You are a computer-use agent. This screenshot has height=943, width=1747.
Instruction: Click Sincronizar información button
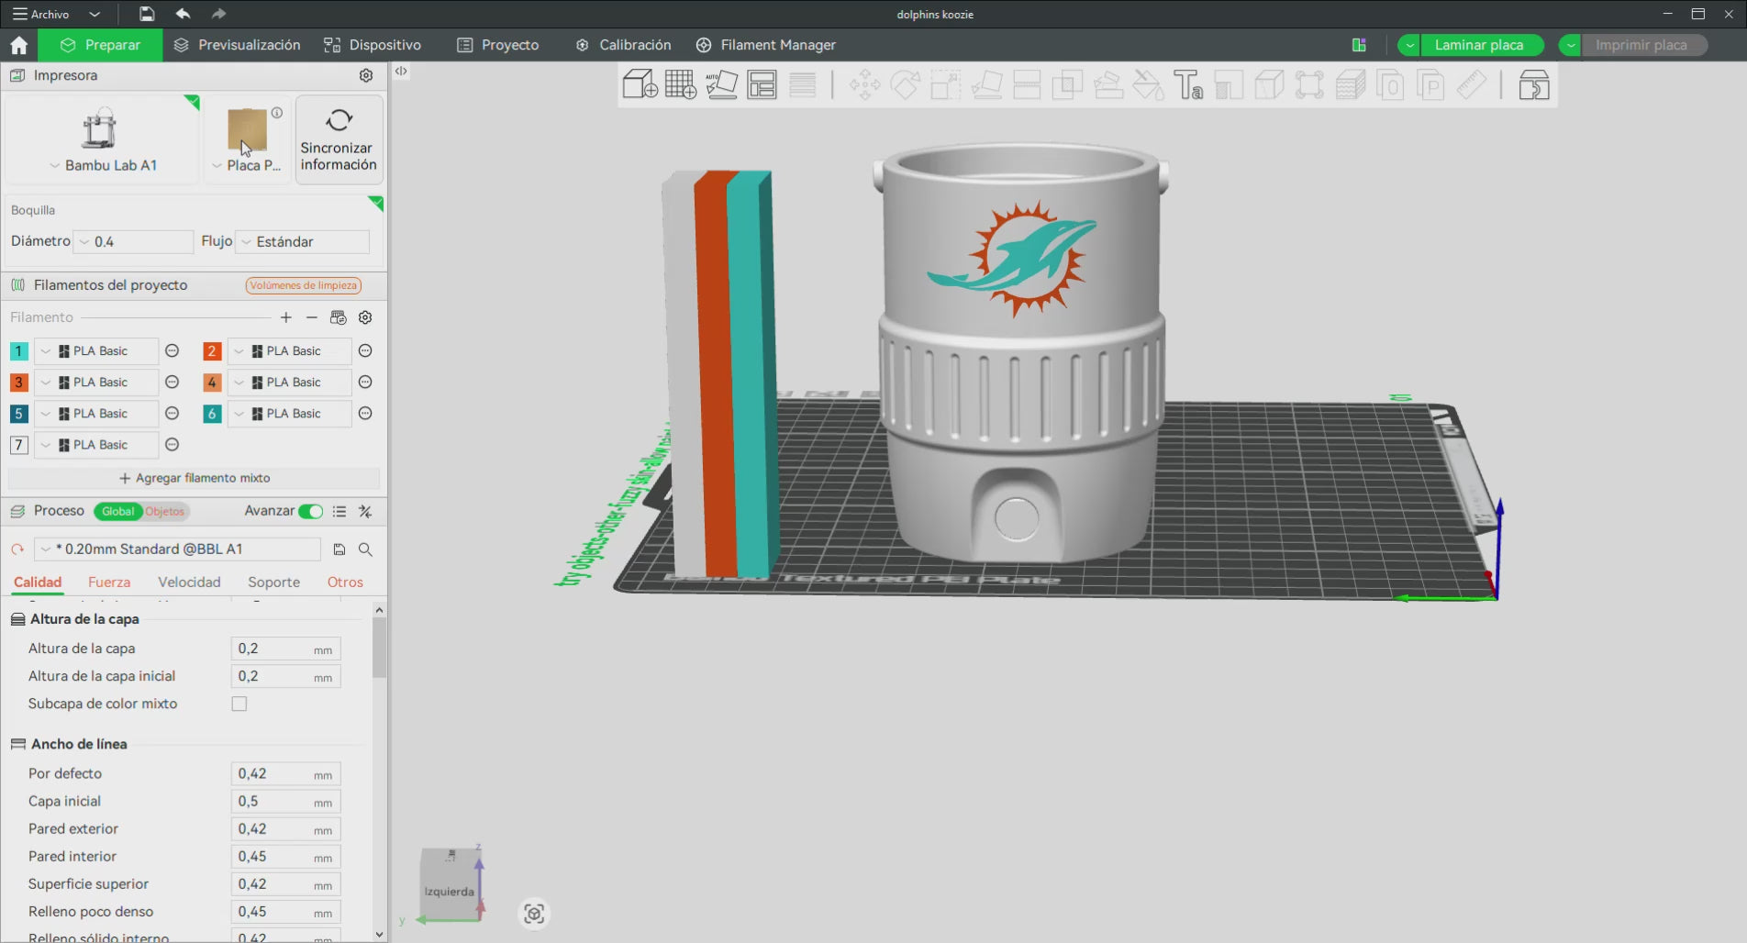[339, 139]
